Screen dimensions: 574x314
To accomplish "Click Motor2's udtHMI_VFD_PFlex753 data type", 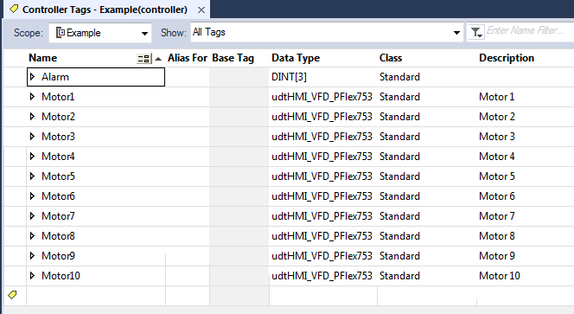I will click(322, 117).
